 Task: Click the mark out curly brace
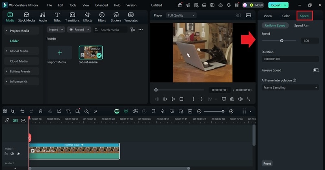point(201,99)
